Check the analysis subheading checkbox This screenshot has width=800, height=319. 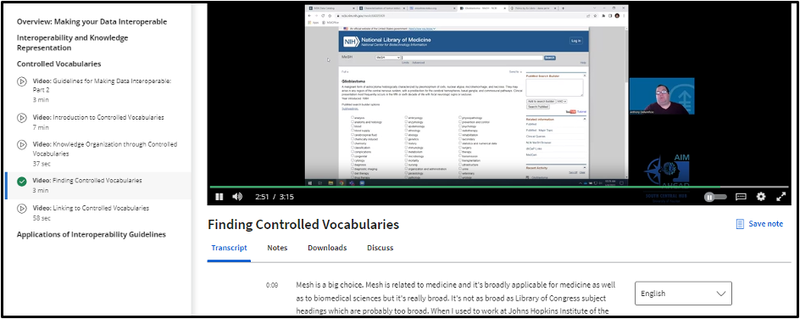pyautogui.click(x=353, y=117)
